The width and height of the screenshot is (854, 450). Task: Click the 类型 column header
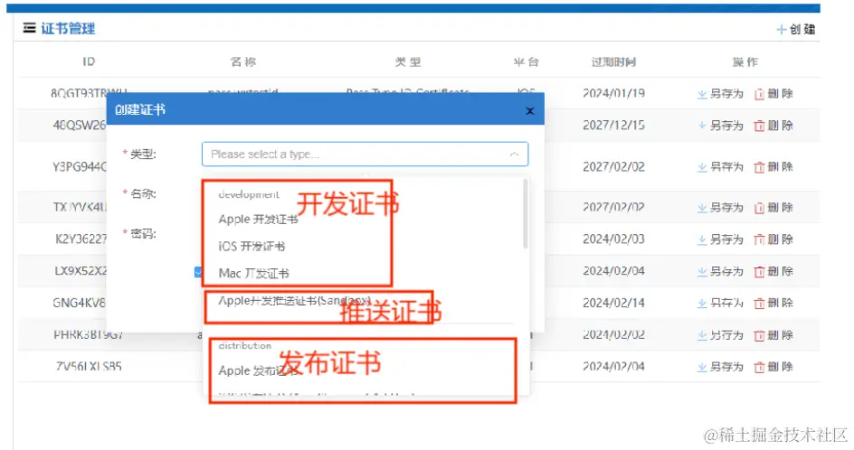click(x=408, y=62)
